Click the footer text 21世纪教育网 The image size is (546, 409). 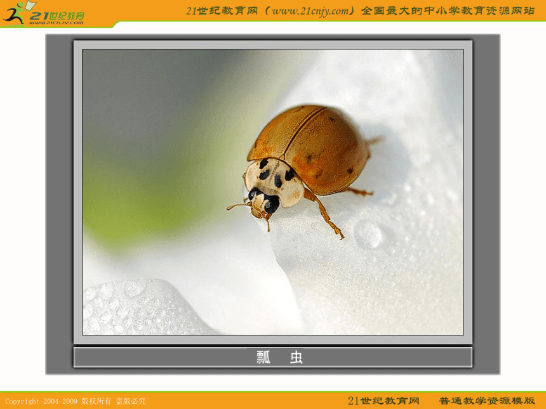point(383,401)
